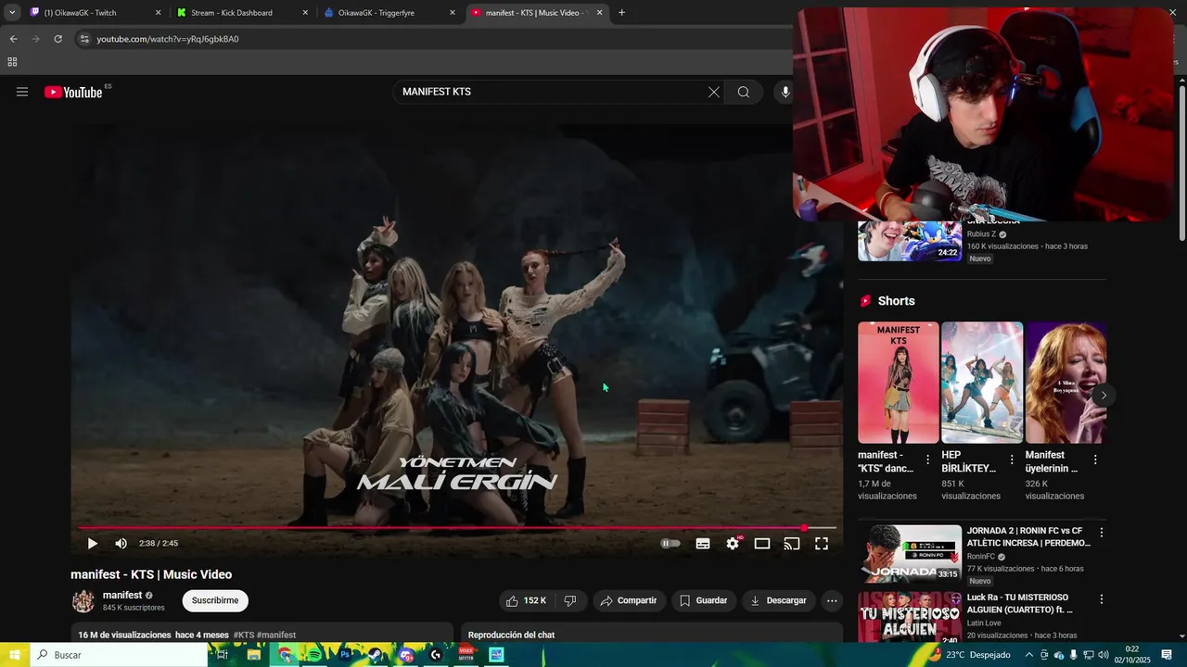1187x667 pixels.
Task: Go back in browser history
Action: point(13,39)
